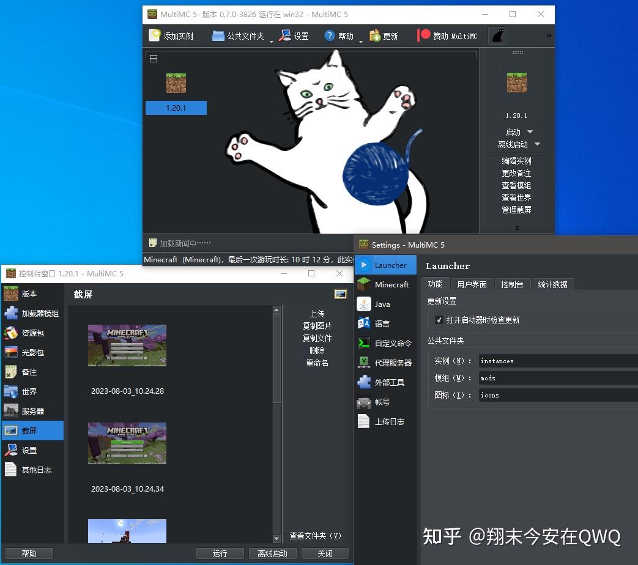Open launcher settings via the 设置 toolbar icon

pyautogui.click(x=294, y=35)
